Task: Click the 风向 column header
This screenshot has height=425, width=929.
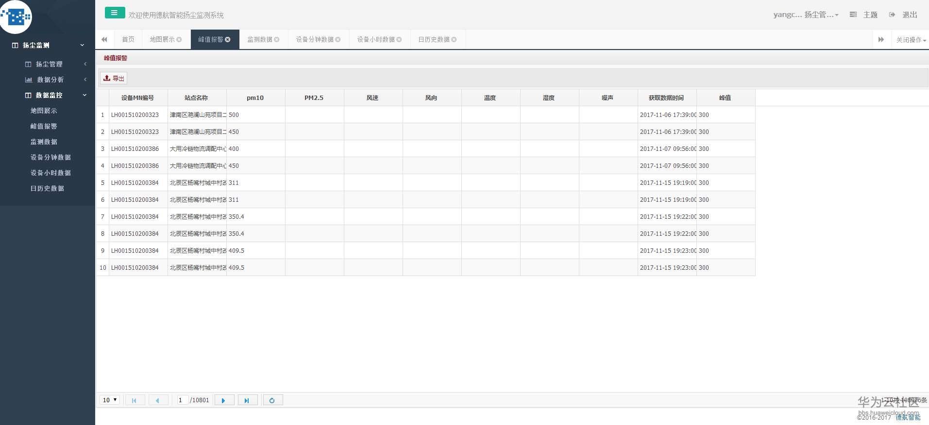Action: click(432, 98)
